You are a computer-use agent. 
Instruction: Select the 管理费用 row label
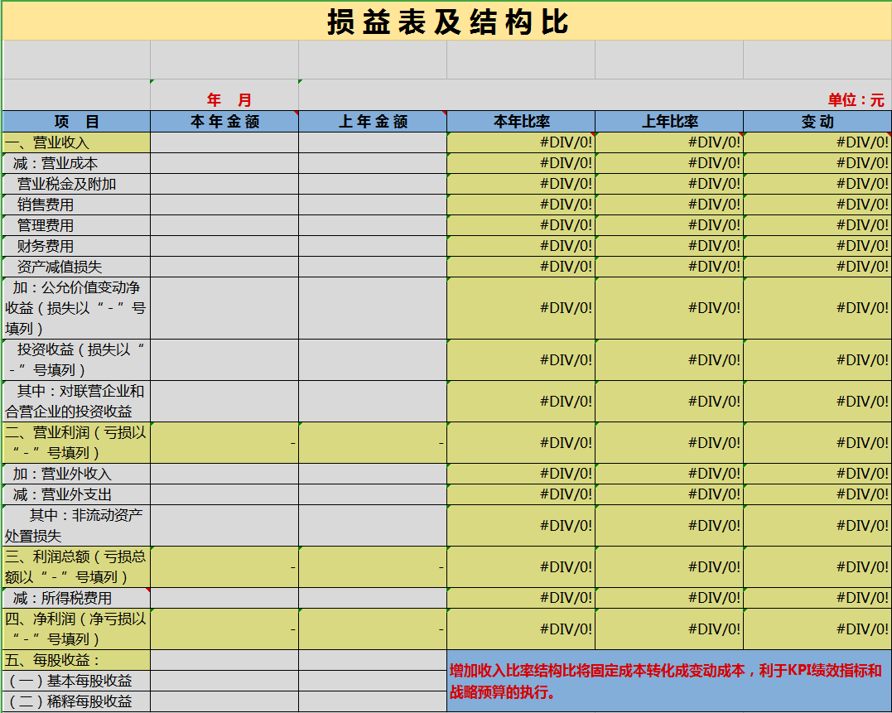(x=76, y=226)
